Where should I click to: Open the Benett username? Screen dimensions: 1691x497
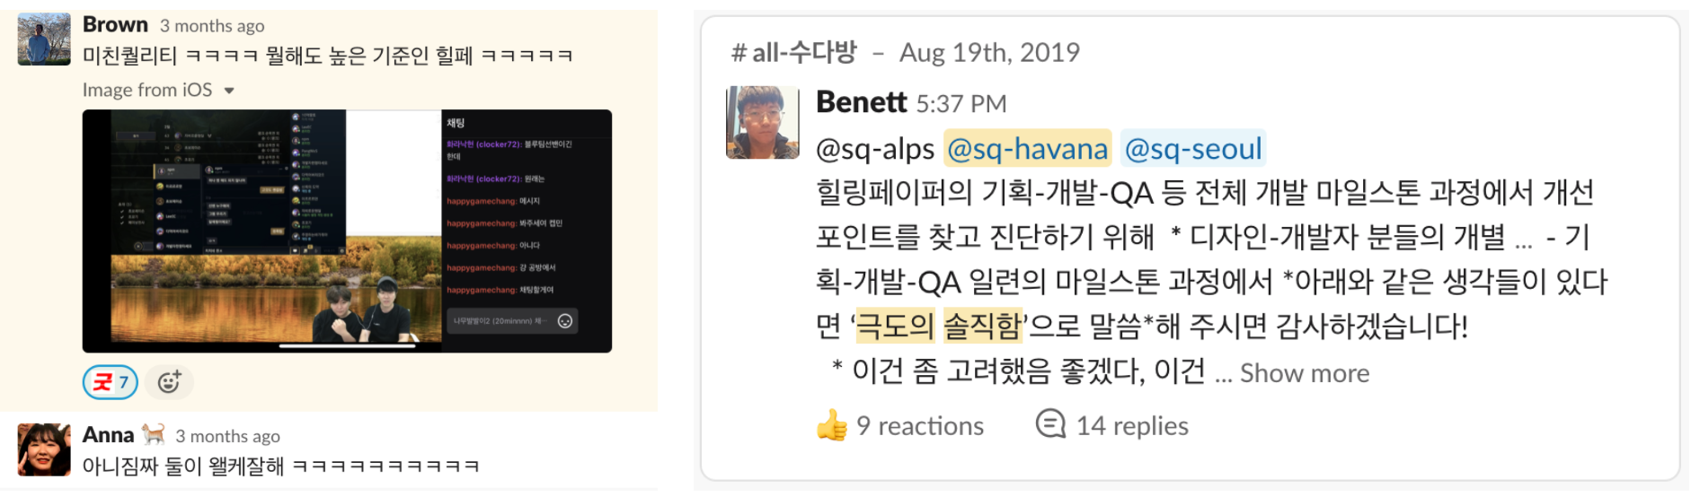coord(861,102)
